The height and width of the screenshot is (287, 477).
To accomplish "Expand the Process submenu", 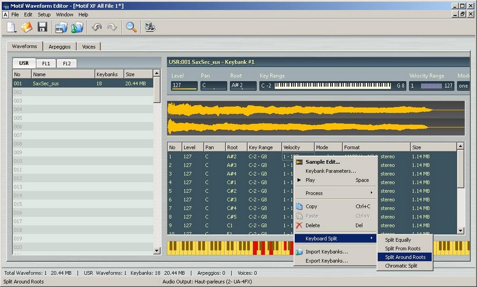I will click(x=338, y=193).
